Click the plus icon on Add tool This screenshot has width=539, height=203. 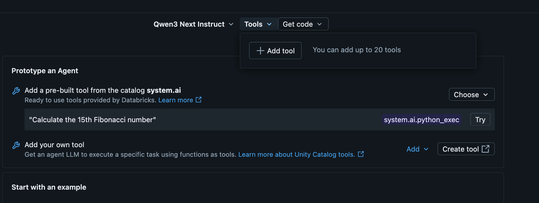(260, 51)
